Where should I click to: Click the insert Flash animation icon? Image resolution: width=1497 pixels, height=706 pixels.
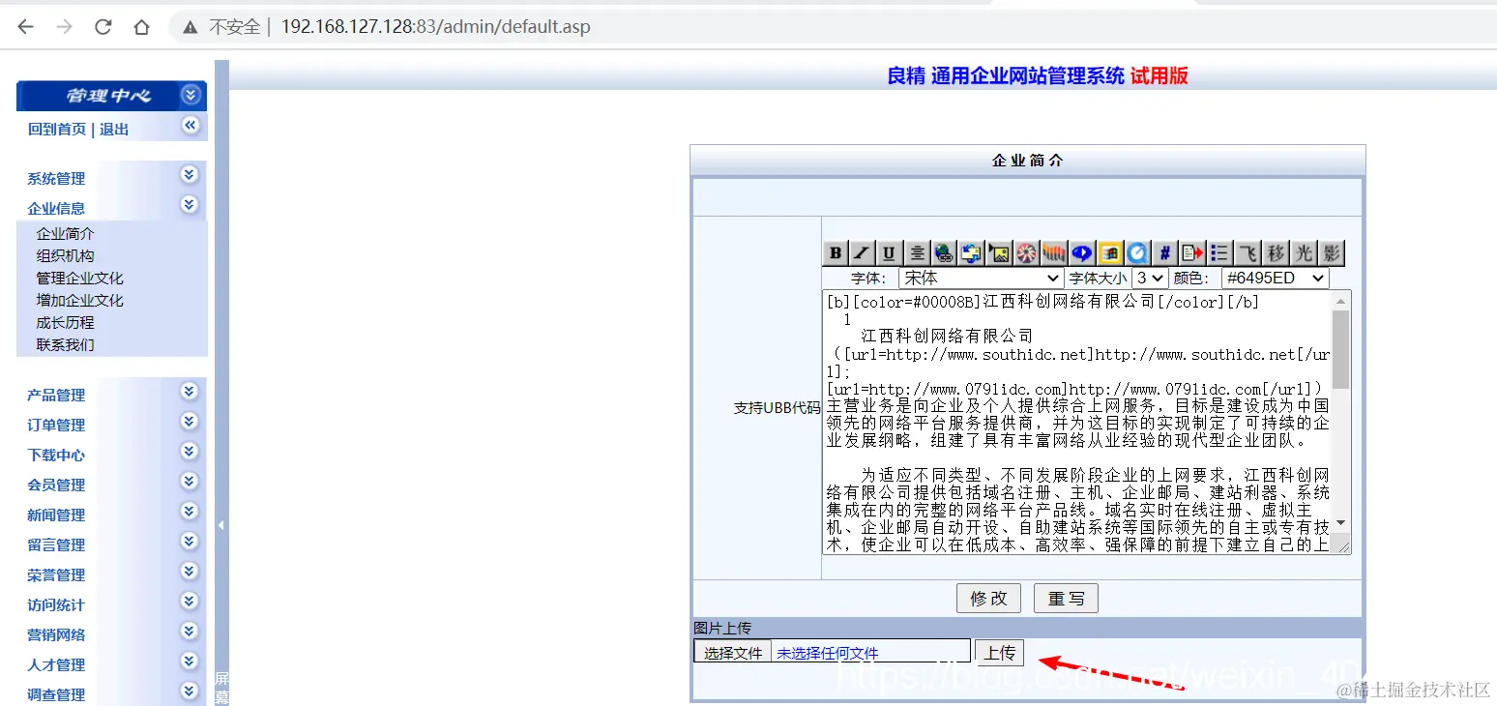tap(1025, 252)
